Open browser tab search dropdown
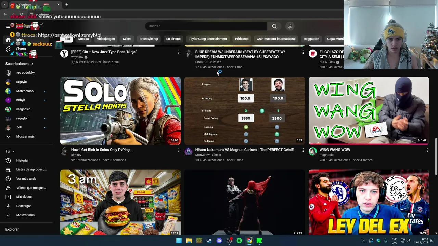This screenshot has height=246, width=438. coord(4,5)
